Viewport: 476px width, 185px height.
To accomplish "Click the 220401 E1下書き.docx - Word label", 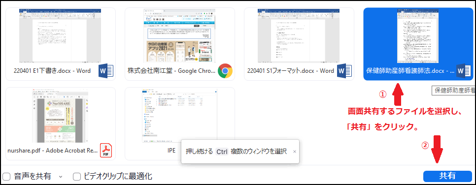I will pyautogui.click(x=52, y=71).
